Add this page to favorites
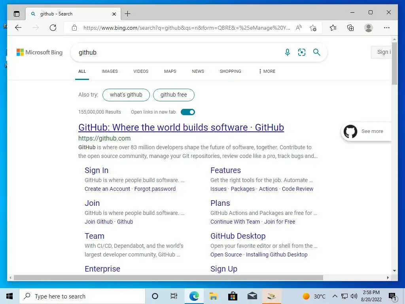 (x=313, y=28)
